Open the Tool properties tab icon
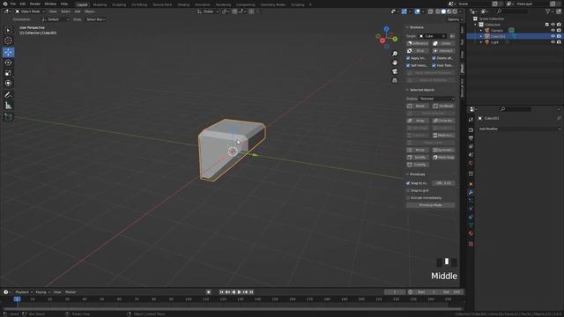The image size is (564, 317). tap(471, 120)
